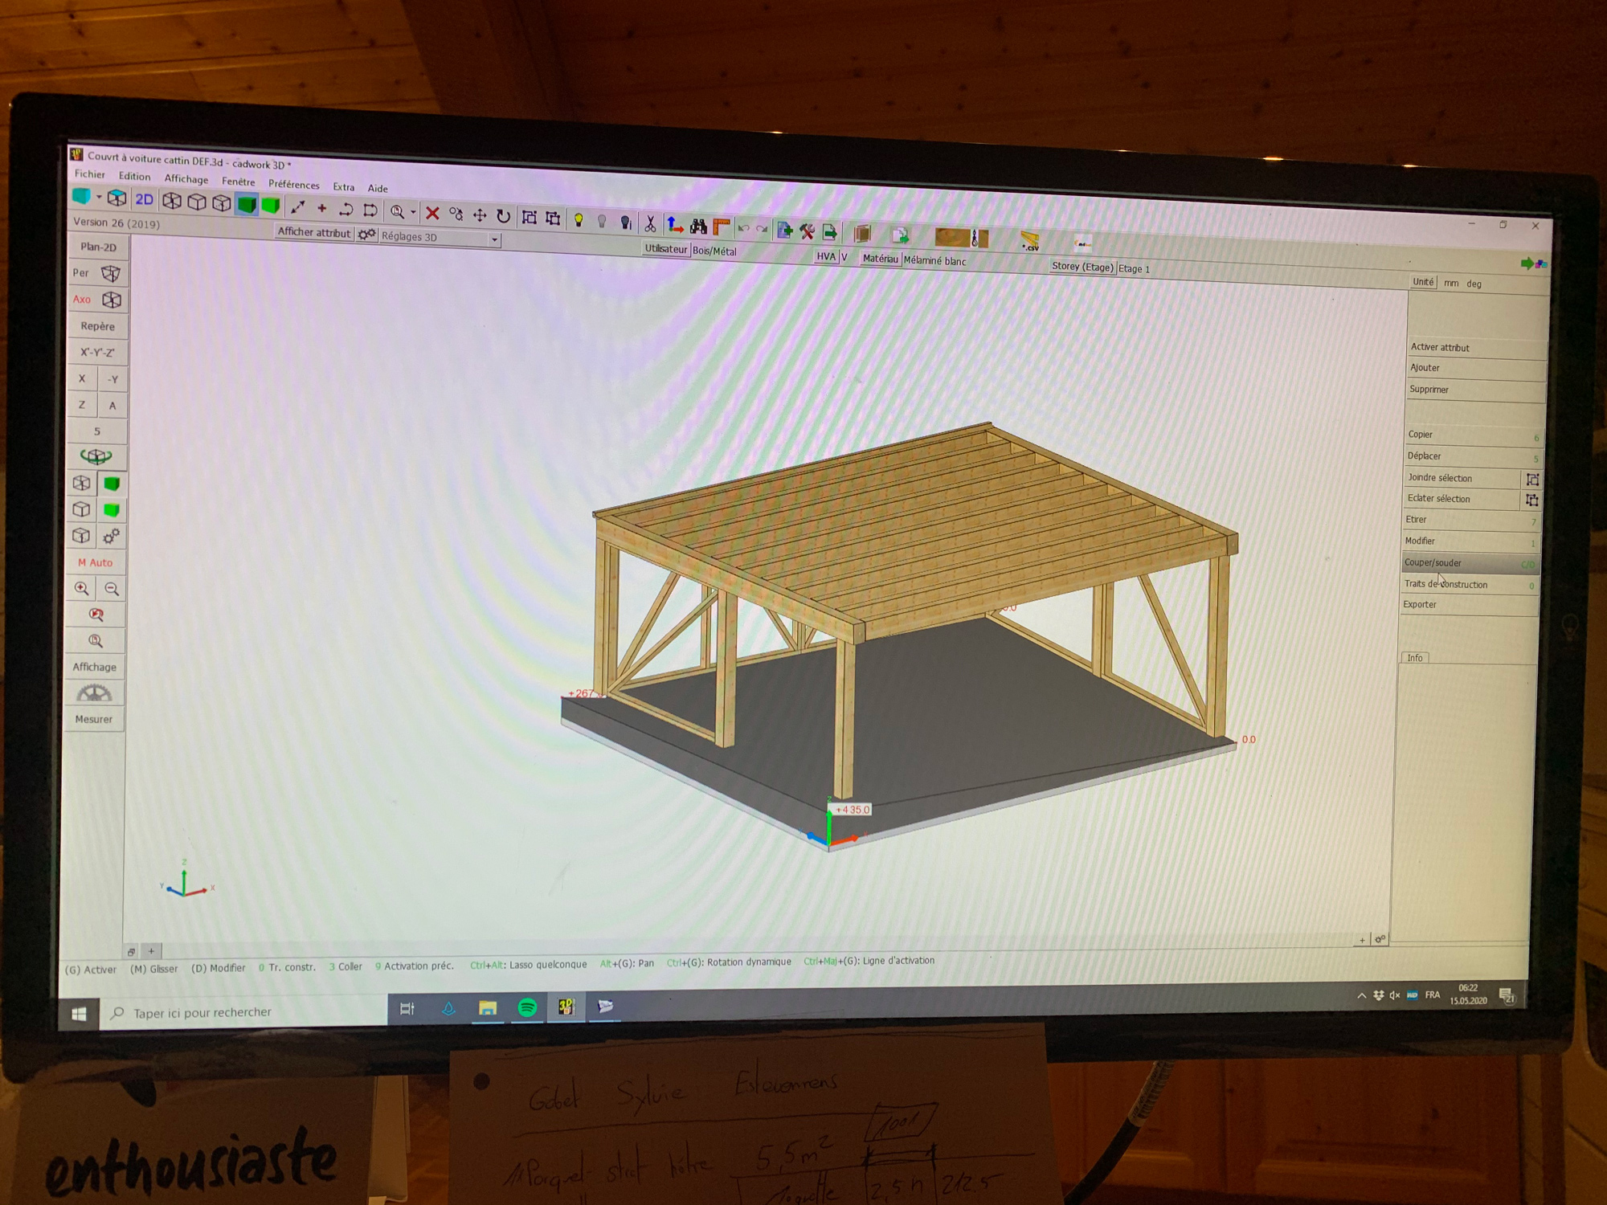
Task: Open the Fenêtre menu
Action: pos(239,182)
